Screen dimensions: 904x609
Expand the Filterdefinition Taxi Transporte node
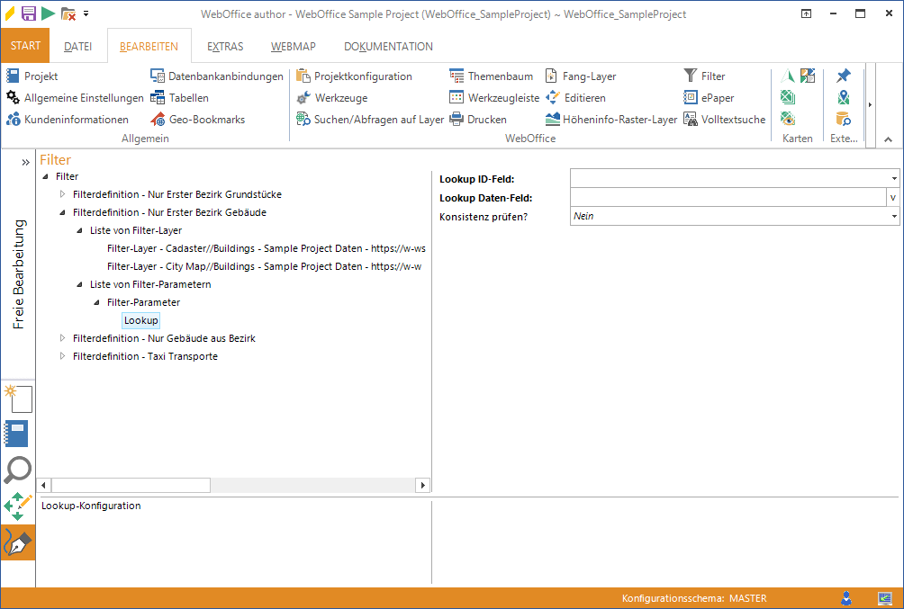click(62, 356)
